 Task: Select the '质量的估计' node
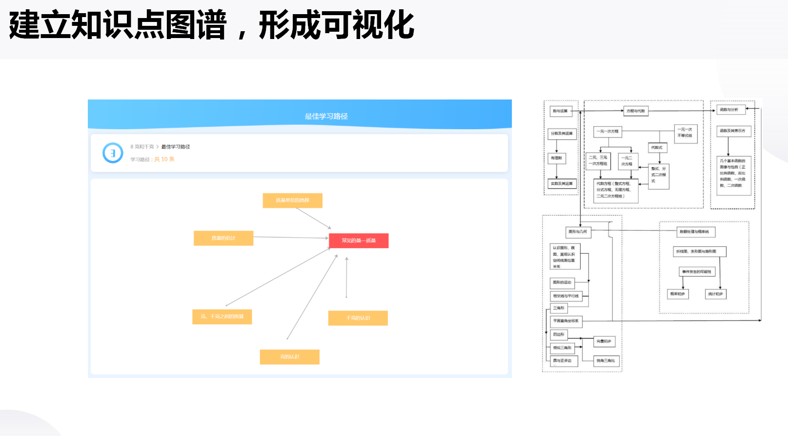point(223,238)
